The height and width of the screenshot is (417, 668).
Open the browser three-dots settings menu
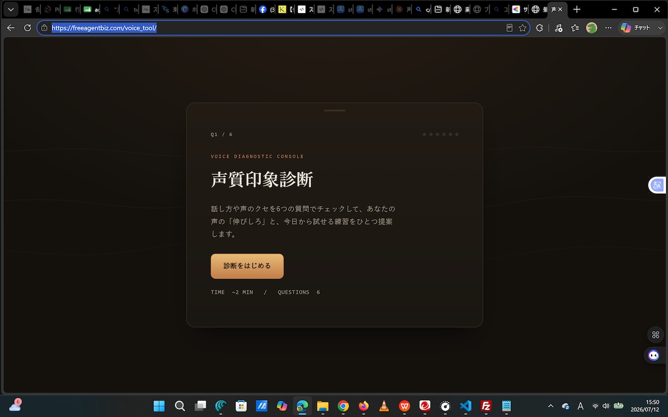pyautogui.click(x=608, y=28)
